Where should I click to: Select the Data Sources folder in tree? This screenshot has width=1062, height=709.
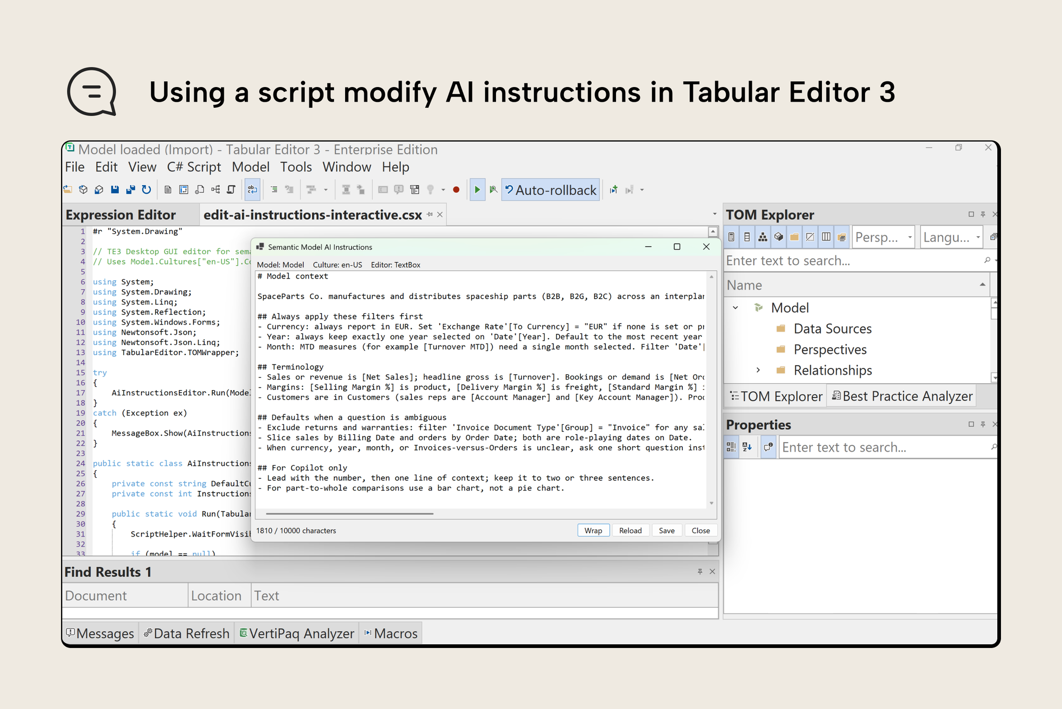(832, 328)
